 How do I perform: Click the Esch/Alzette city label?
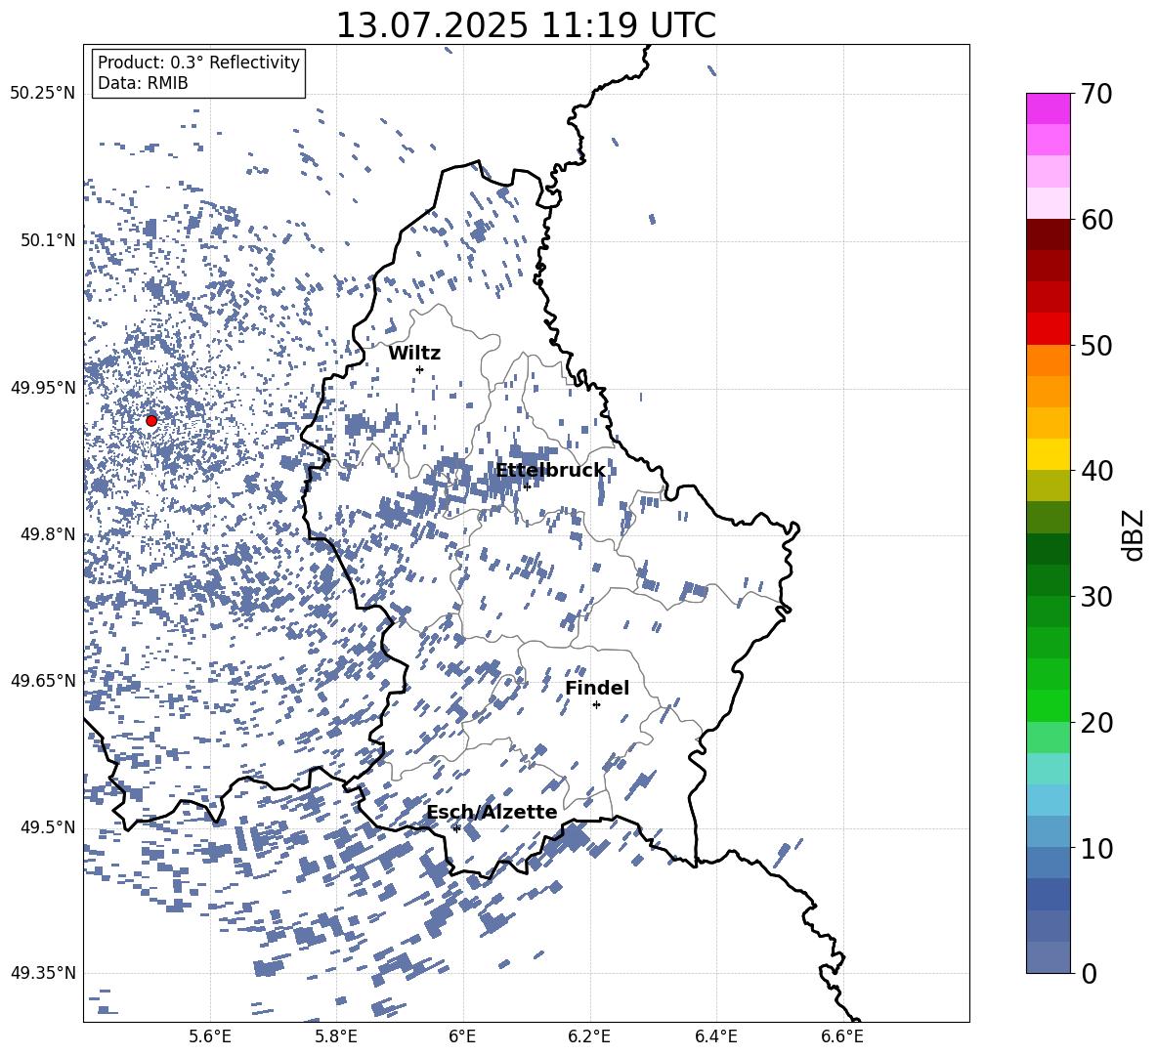(x=493, y=812)
